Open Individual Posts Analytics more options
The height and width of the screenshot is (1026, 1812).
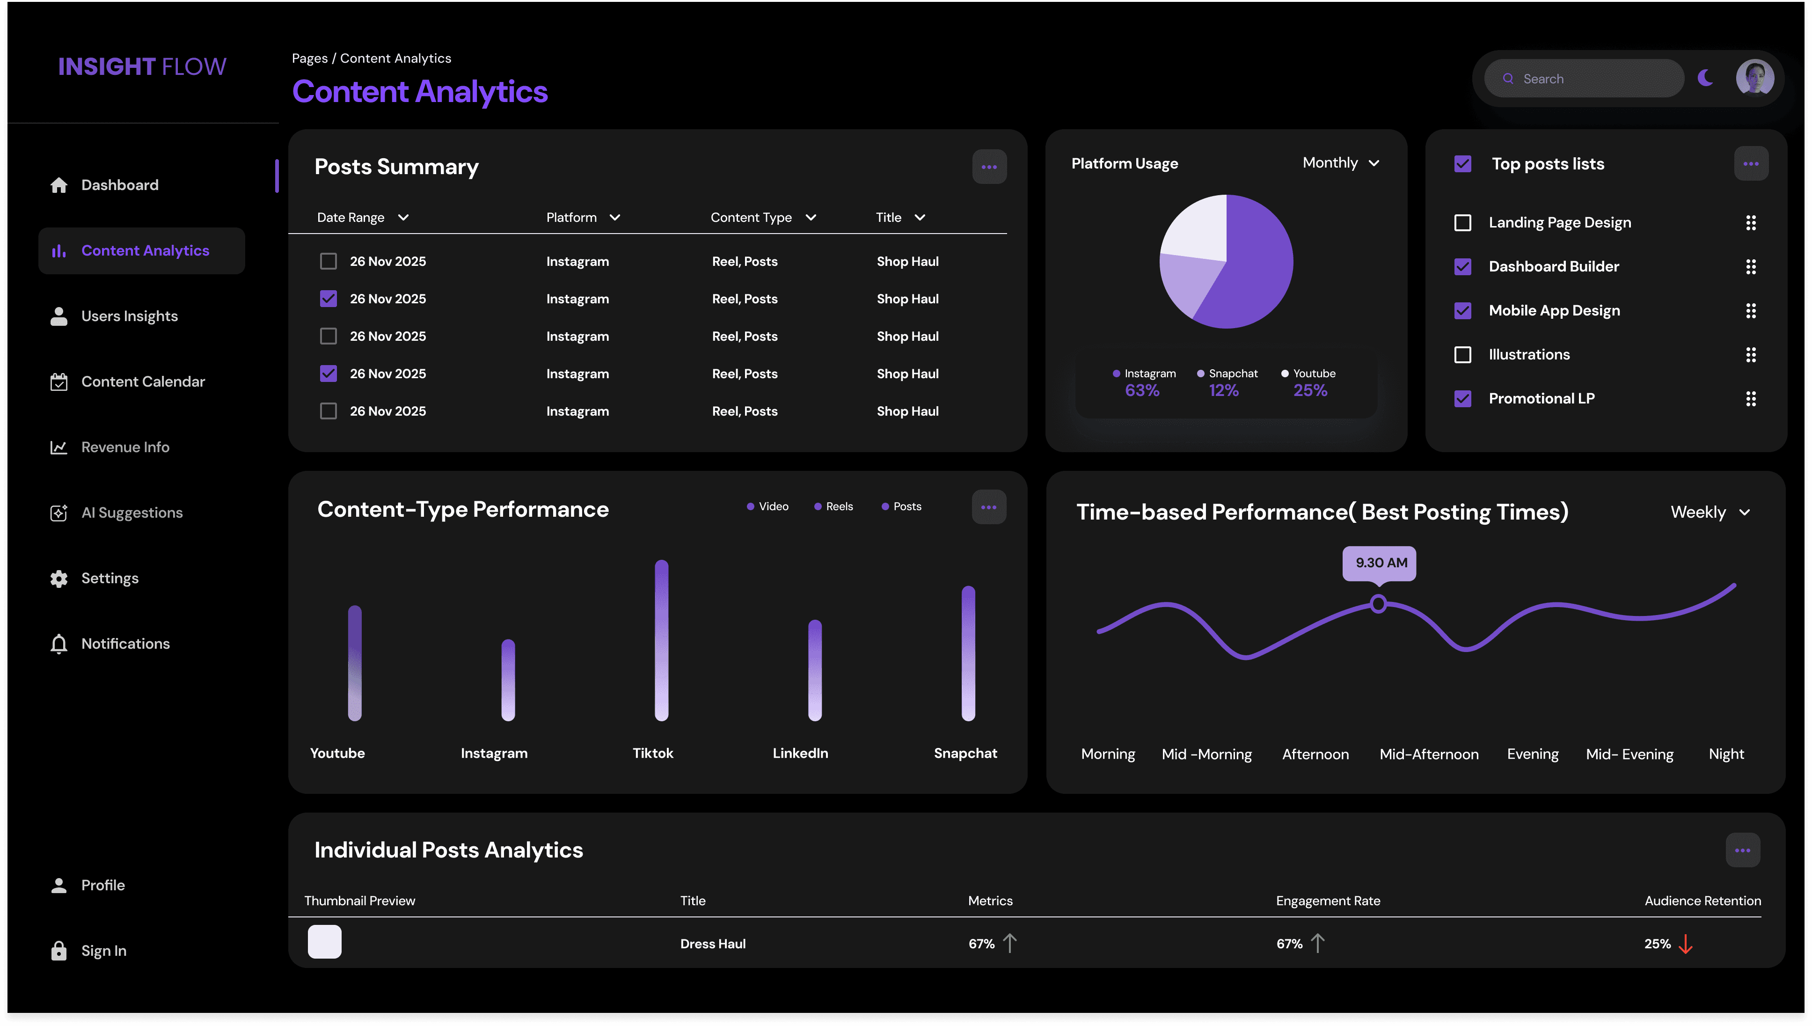pyautogui.click(x=1743, y=850)
